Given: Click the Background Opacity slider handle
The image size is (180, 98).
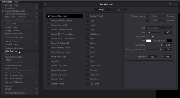Looking at the screenshot, I should [x=161, y=49].
